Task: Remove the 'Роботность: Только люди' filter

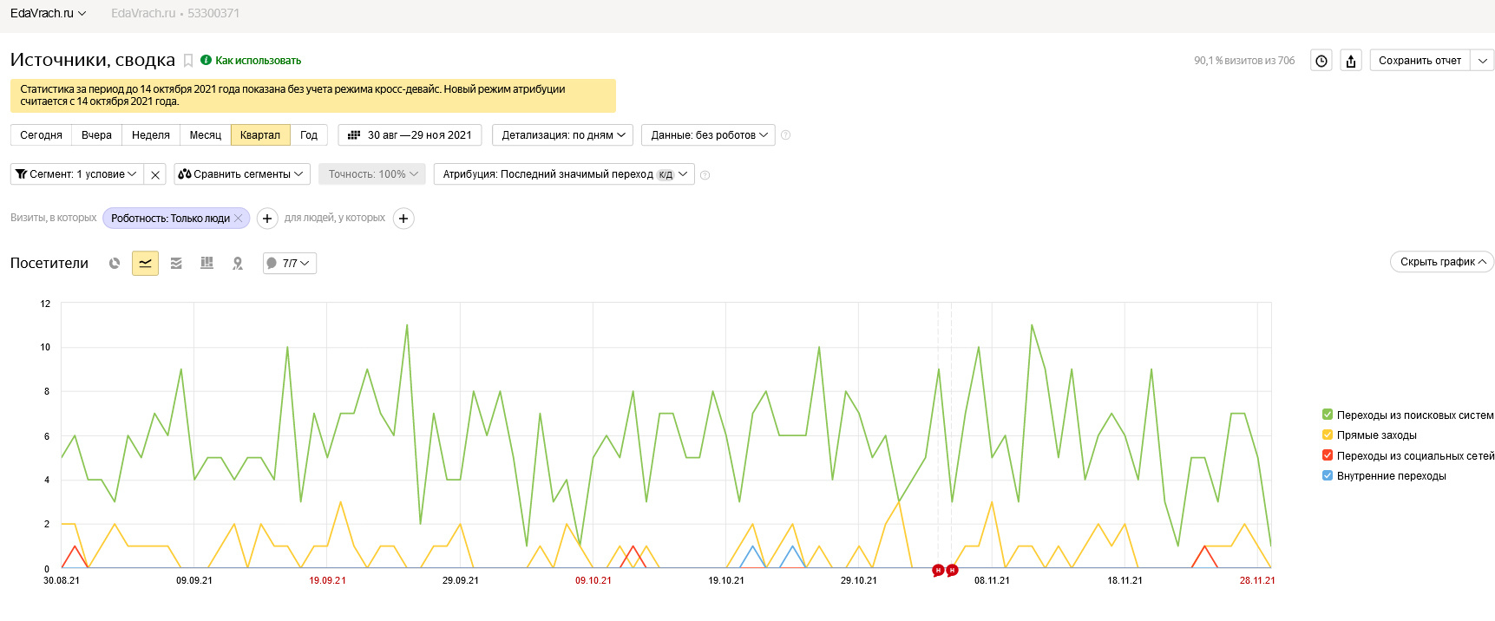Action: (239, 219)
